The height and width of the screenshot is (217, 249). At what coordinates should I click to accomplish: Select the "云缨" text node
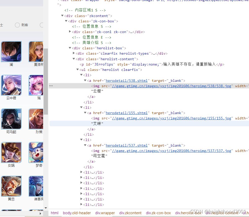click(97, 91)
